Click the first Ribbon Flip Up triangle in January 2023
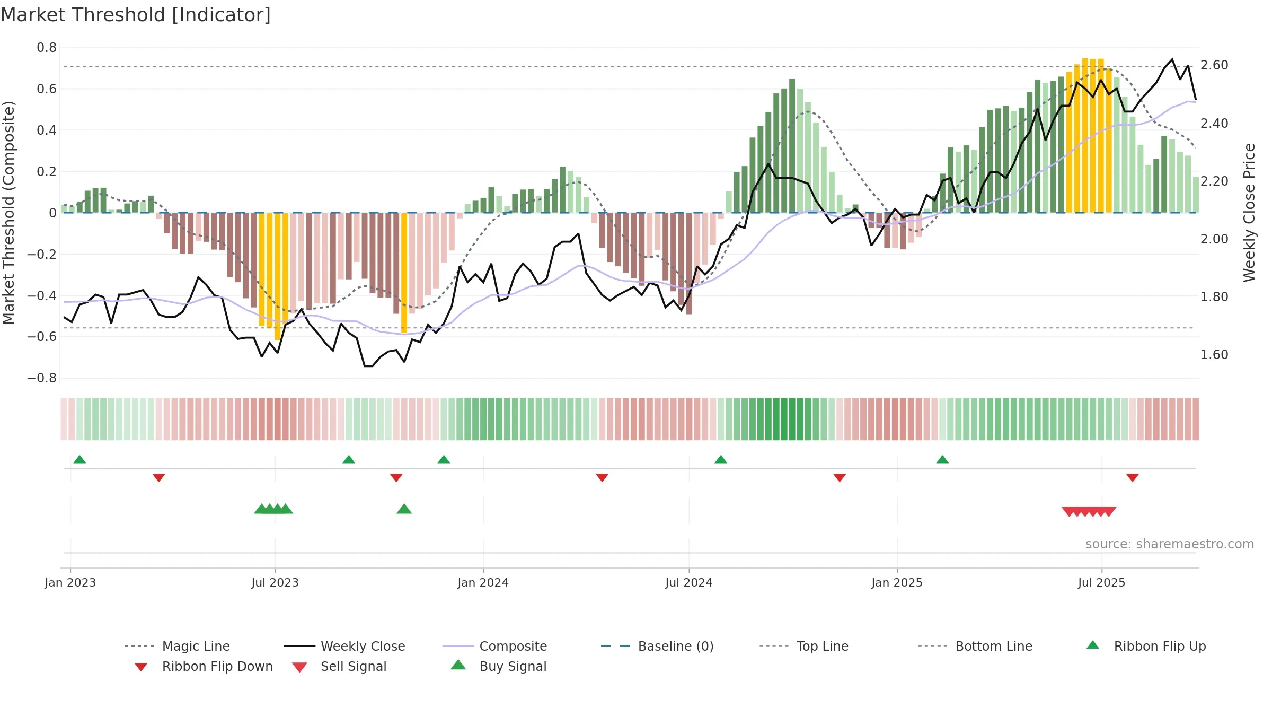This screenshot has height=716, width=1272. coord(79,459)
